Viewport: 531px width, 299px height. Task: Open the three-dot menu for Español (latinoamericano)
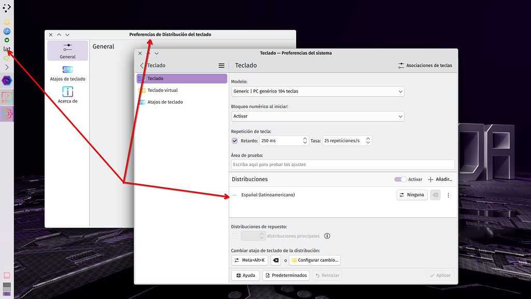point(448,195)
